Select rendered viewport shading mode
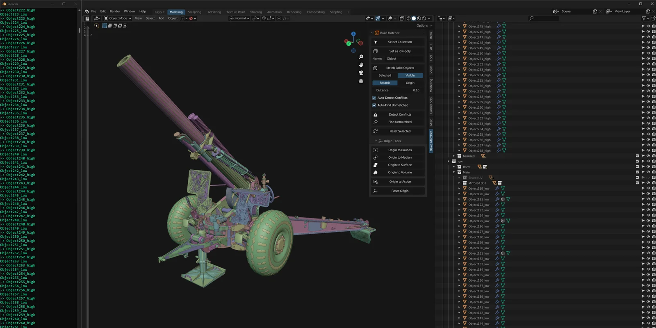This screenshot has height=328, width=656. pyautogui.click(x=424, y=18)
